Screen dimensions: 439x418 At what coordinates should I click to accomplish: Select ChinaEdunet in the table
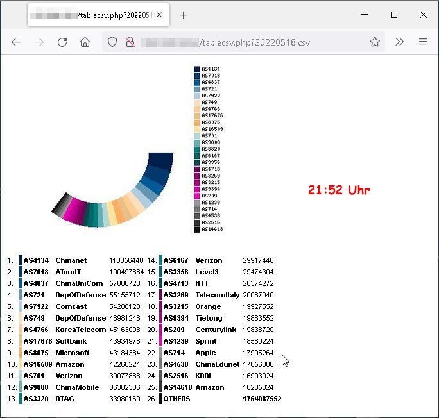[218, 364]
